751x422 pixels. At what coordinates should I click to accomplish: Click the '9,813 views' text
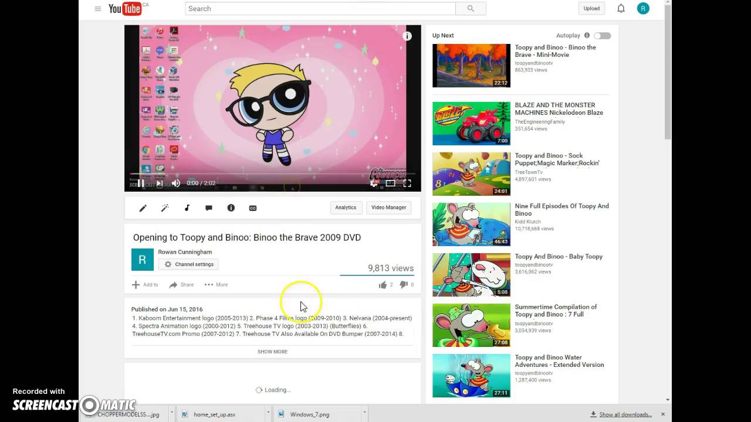[391, 268]
